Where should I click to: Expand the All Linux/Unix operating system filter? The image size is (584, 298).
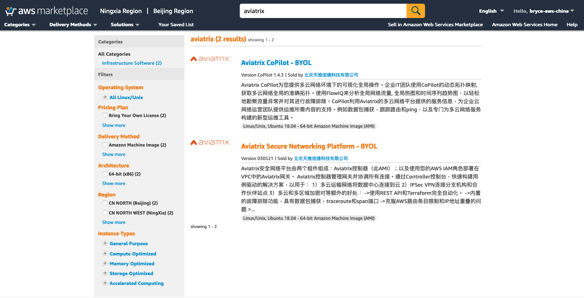[x=105, y=97]
